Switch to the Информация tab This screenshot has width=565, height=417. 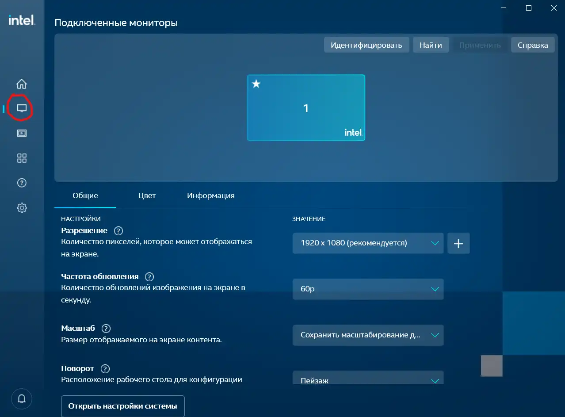(211, 195)
